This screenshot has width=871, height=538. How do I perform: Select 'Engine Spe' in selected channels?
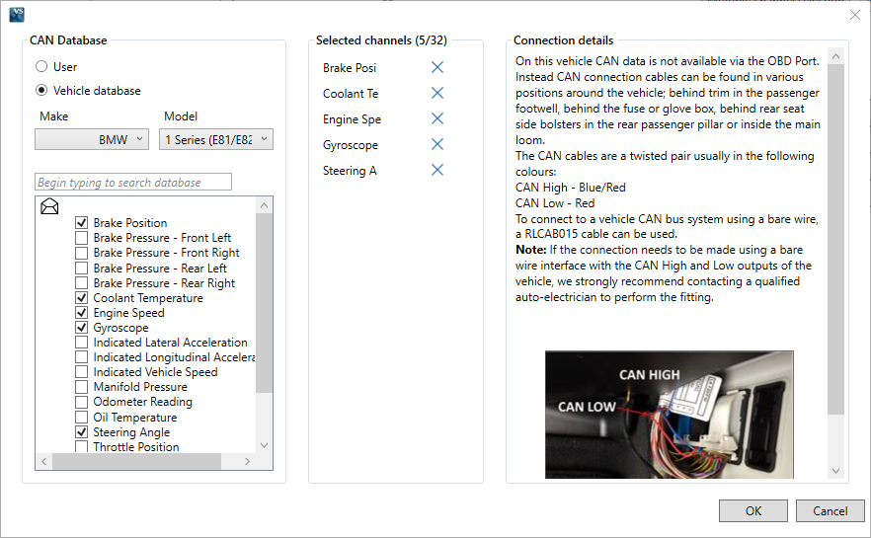tap(352, 119)
